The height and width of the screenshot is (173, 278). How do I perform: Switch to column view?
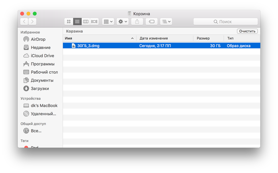tap(85, 22)
